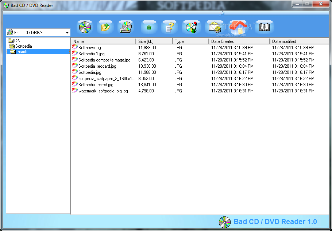Select the file watermark_softpedia_big.jpg

(x=103, y=91)
